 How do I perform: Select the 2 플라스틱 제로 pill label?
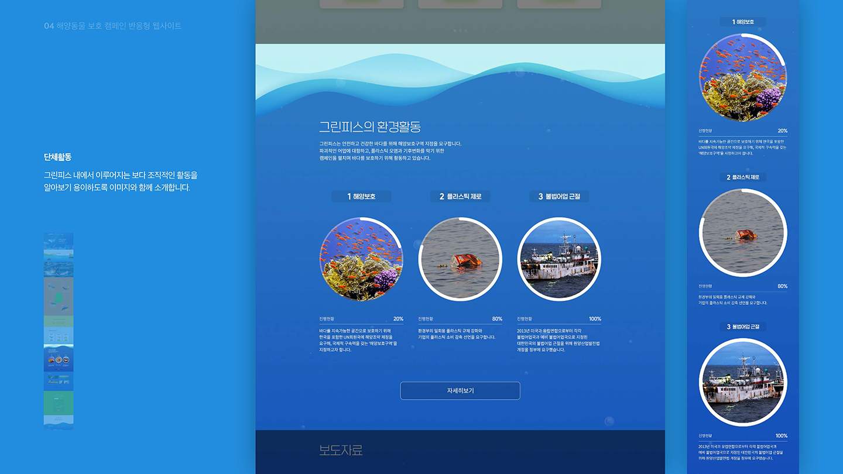click(x=460, y=196)
